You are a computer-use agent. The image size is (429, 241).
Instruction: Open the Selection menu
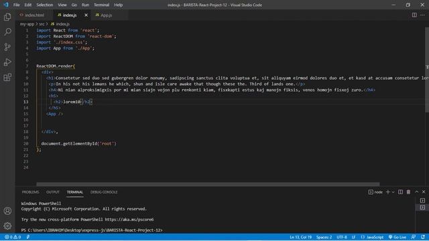[45, 5]
